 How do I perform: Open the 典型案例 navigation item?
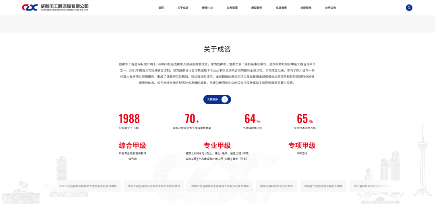click(x=257, y=8)
